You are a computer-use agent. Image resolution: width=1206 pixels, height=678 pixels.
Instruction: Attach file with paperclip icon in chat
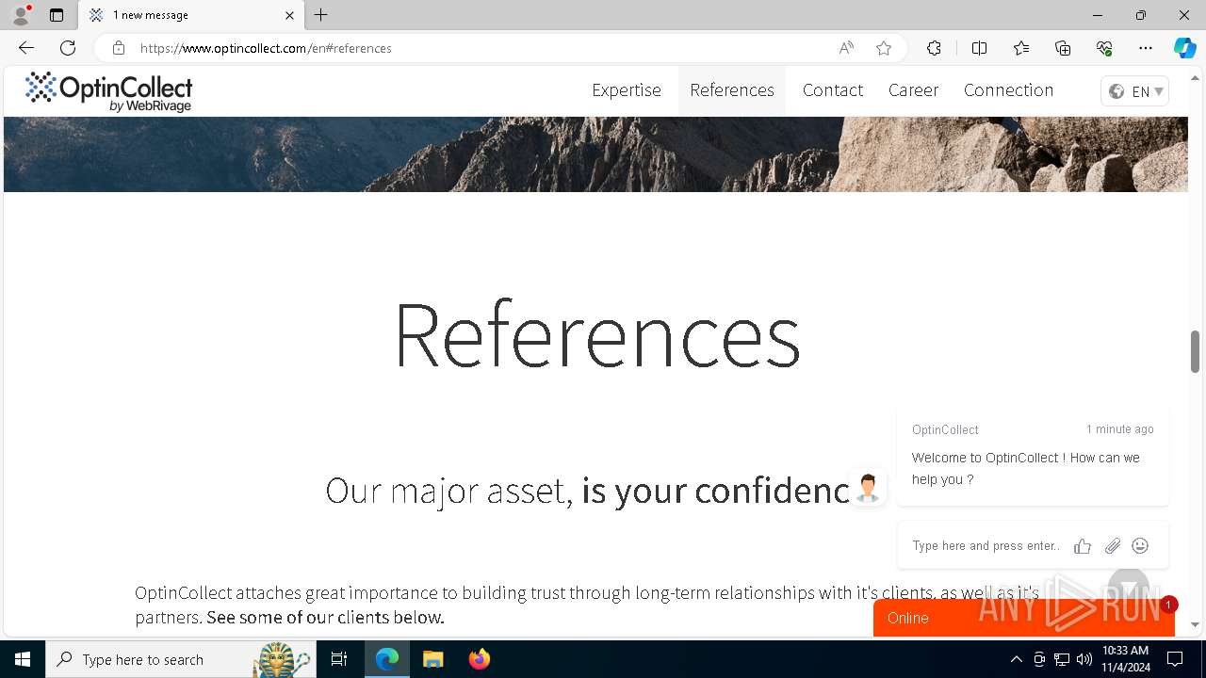click(x=1113, y=546)
